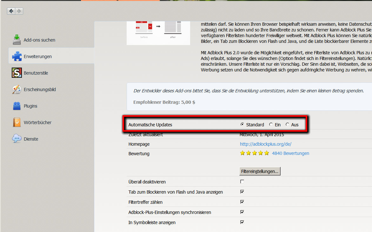Switch to the Erweiterungen category
This screenshot has width=372, height=232.
tap(51, 56)
